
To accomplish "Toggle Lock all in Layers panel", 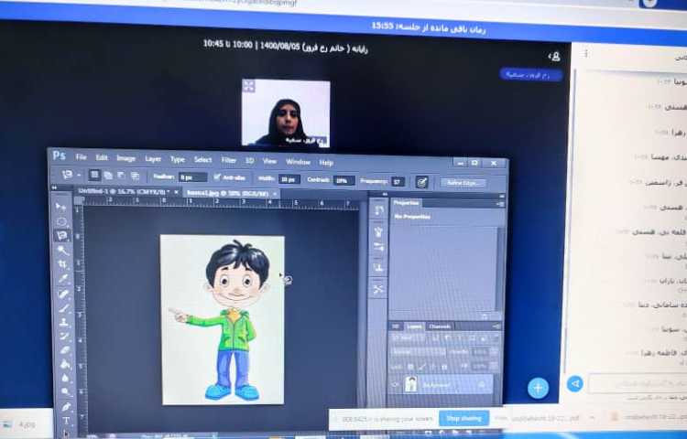I will click(444, 367).
